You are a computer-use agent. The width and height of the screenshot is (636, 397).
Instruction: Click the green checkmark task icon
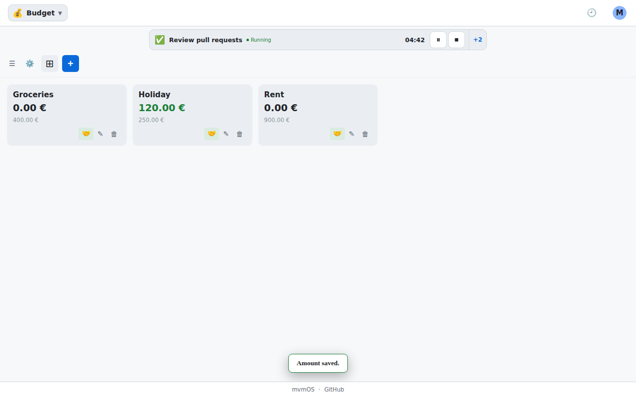pos(159,40)
